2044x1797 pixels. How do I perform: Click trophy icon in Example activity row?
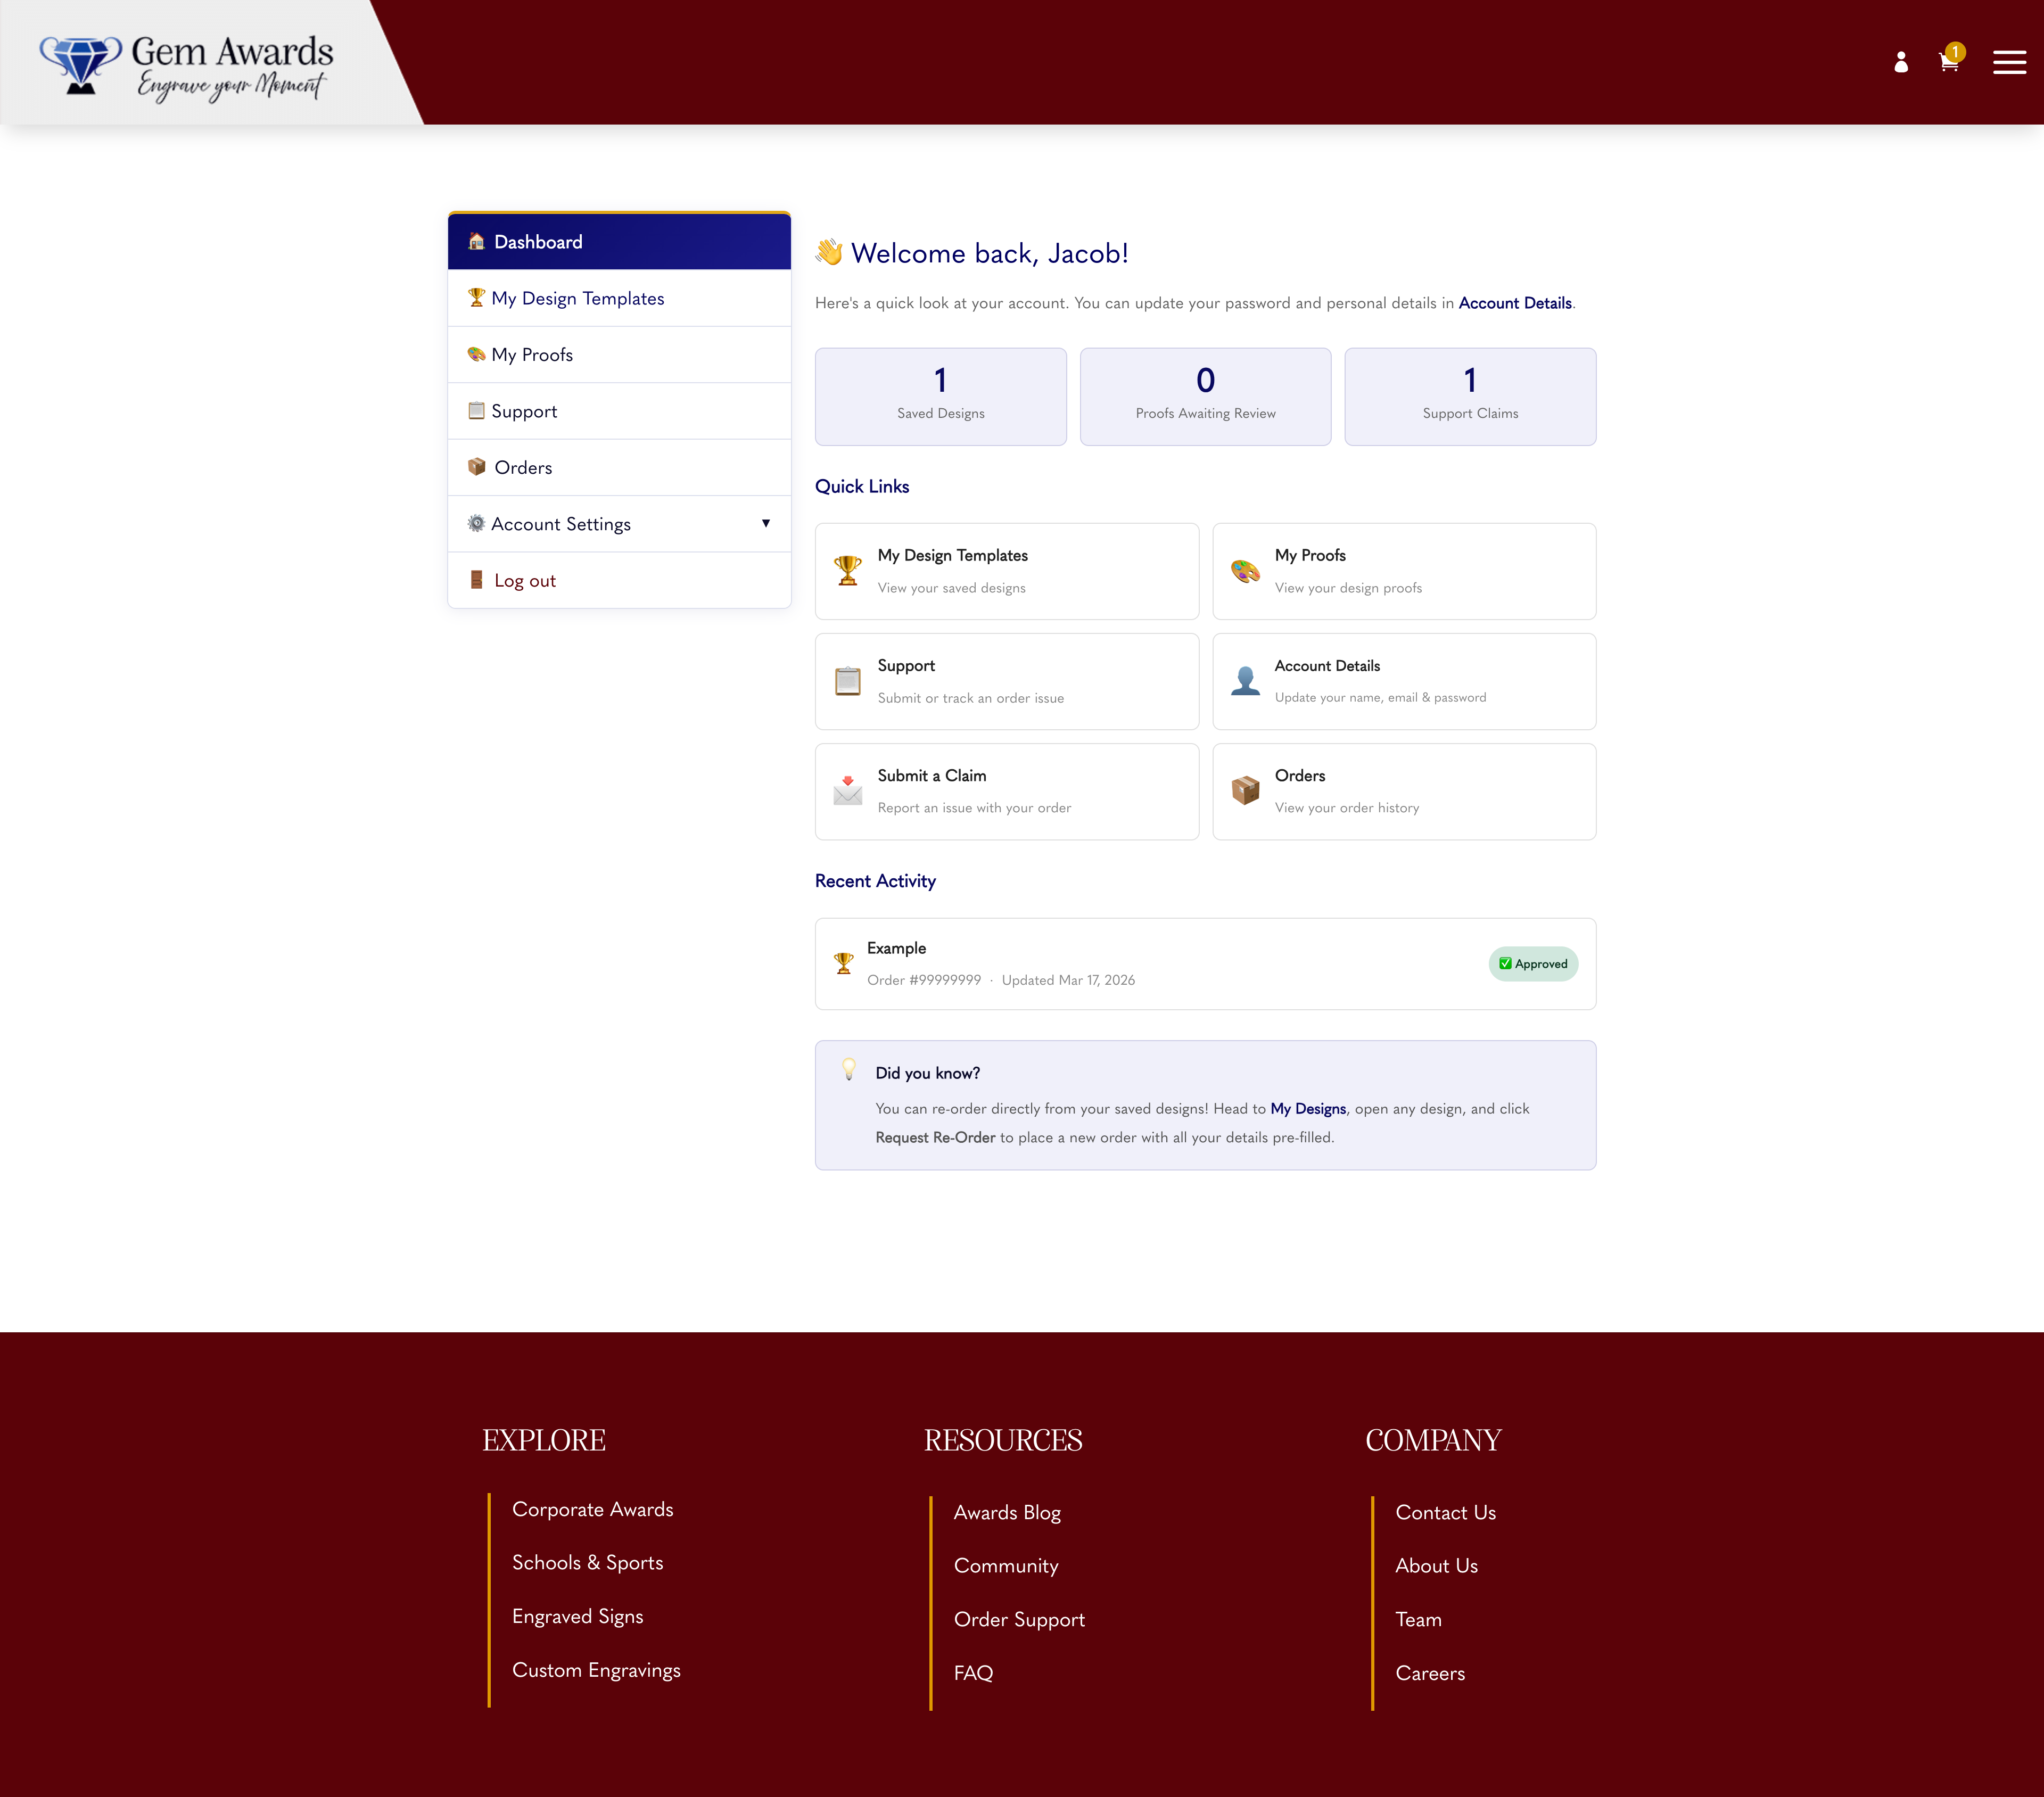[x=844, y=963]
